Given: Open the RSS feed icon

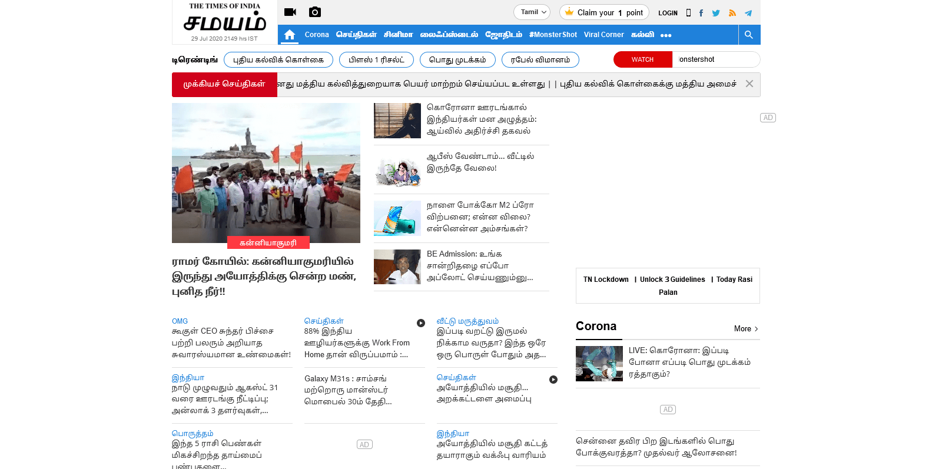Looking at the screenshot, I should [x=732, y=13].
